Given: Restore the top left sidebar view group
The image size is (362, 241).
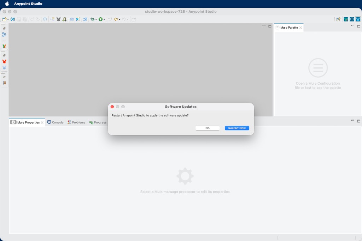Looking at the screenshot, I should point(4,29).
